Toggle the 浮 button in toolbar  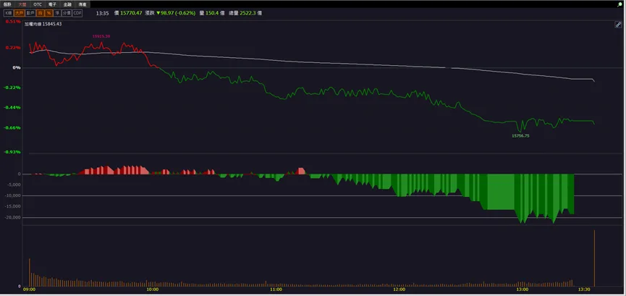tap(57, 13)
